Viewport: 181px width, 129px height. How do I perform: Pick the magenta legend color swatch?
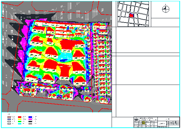tap(30, 119)
